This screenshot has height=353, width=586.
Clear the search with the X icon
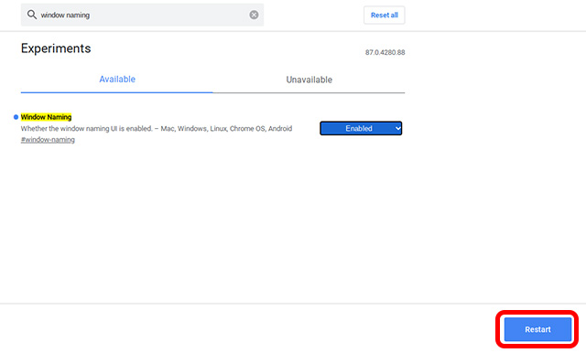tap(254, 15)
